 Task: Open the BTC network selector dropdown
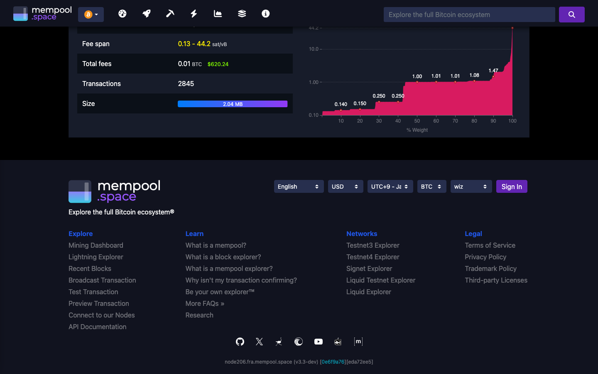click(x=431, y=186)
